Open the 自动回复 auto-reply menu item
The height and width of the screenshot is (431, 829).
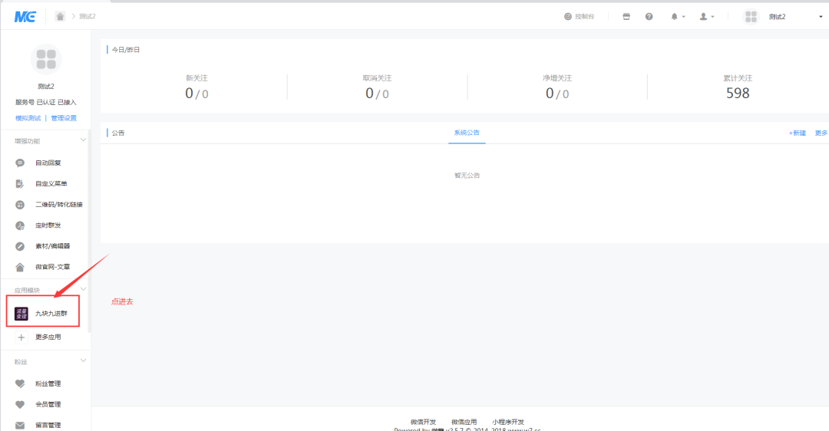(x=48, y=163)
